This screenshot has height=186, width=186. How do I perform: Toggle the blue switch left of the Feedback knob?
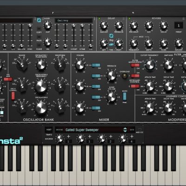coord(96,76)
